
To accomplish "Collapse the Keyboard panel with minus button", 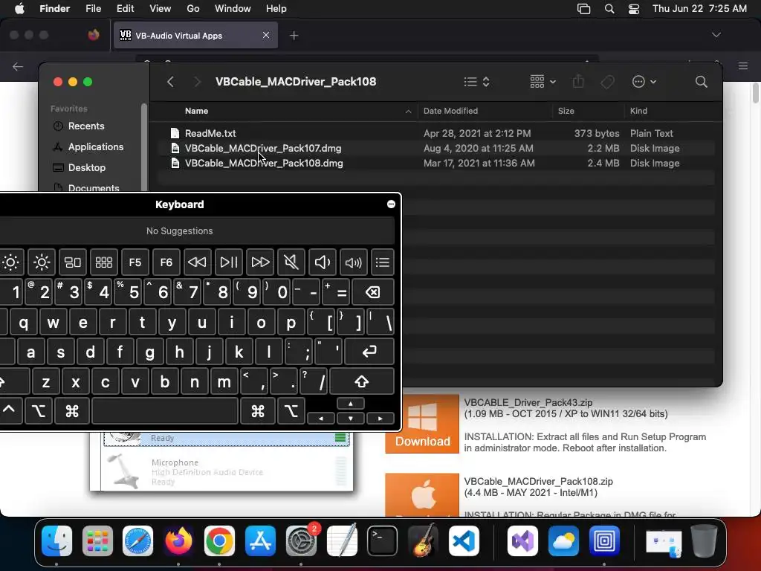I will pos(391,204).
